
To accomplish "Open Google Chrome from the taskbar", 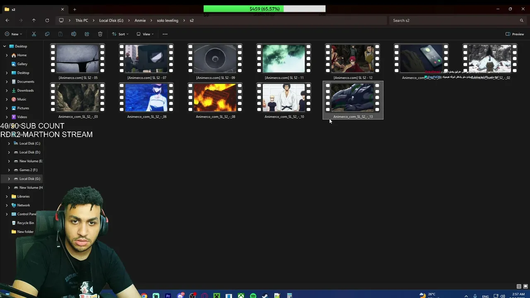I will [x=144, y=296].
